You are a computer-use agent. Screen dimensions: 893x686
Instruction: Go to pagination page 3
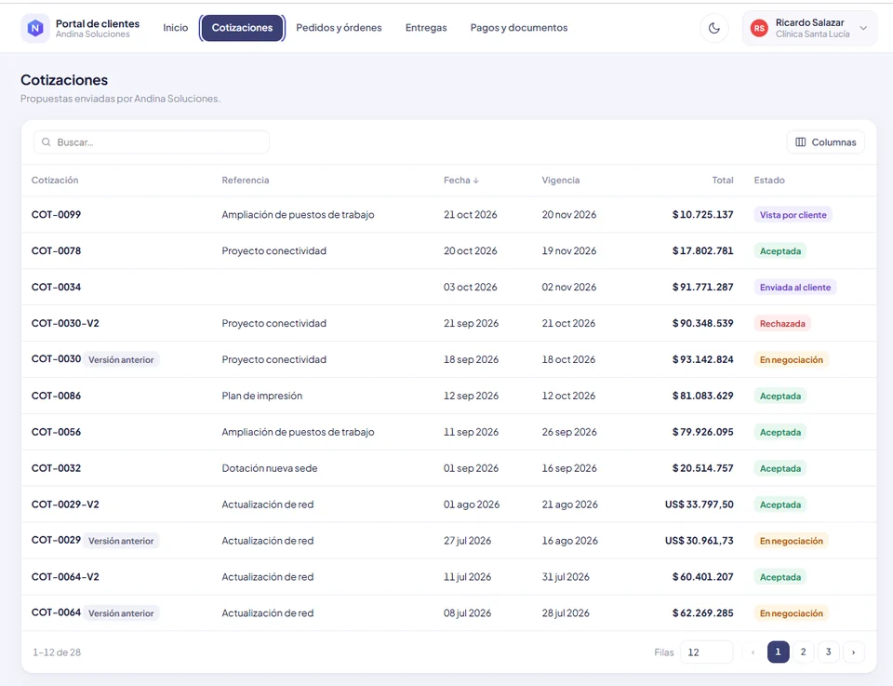pyautogui.click(x=828, y=652)
